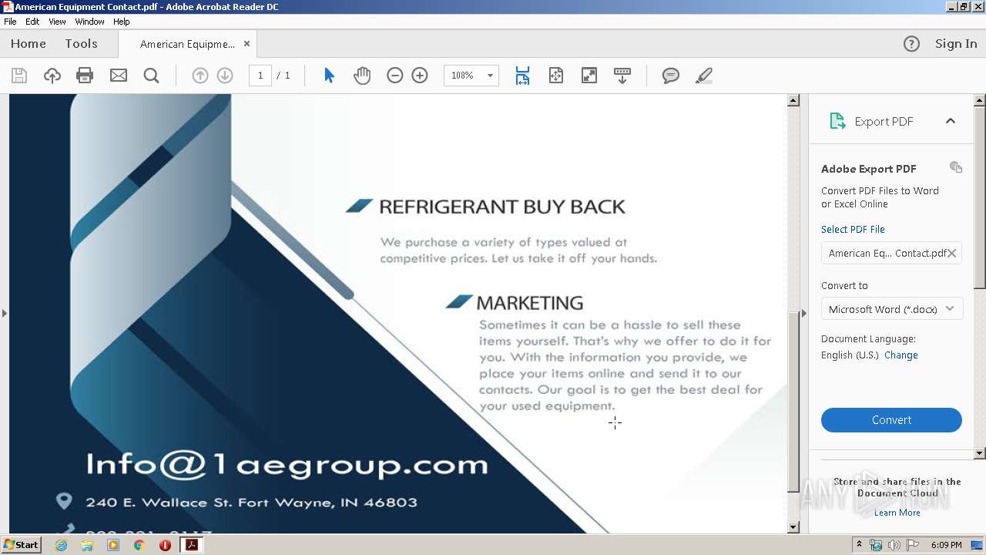Open the Help menu

click(122, 22)
